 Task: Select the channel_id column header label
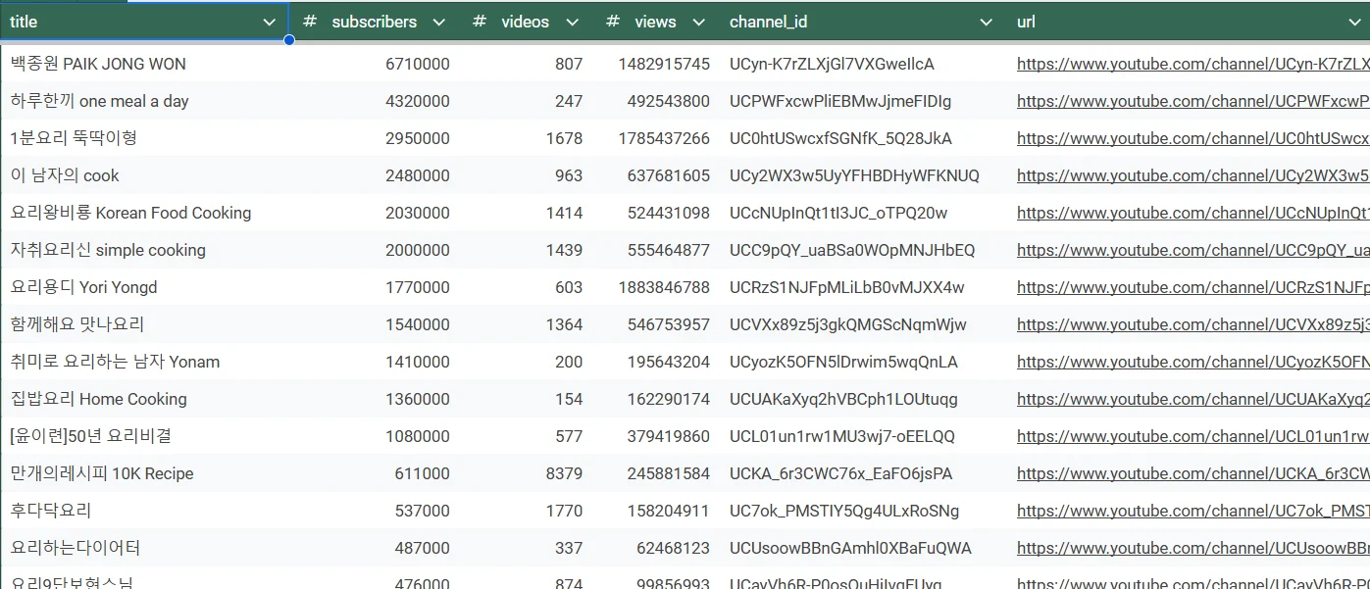768,22
